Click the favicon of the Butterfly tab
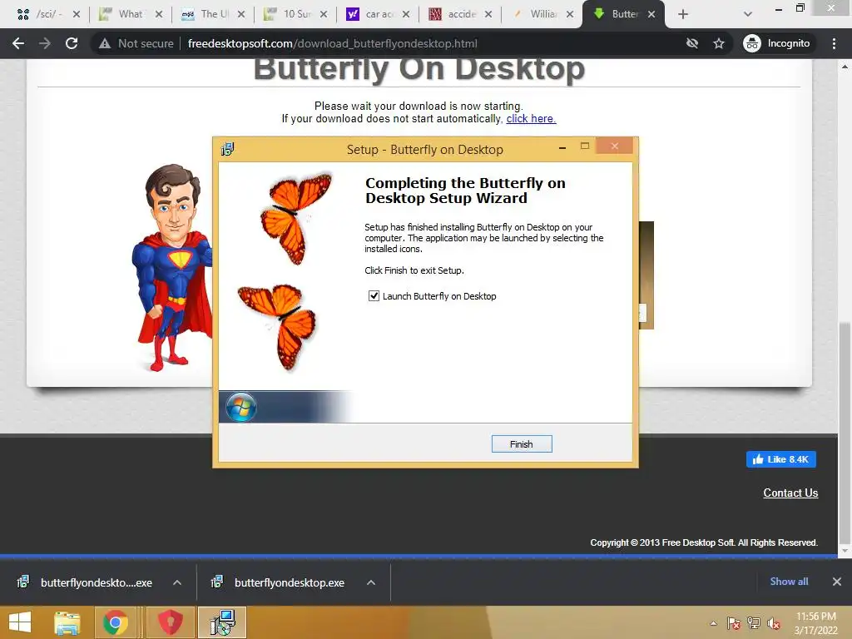852x639 pixels. coord(599,13)
